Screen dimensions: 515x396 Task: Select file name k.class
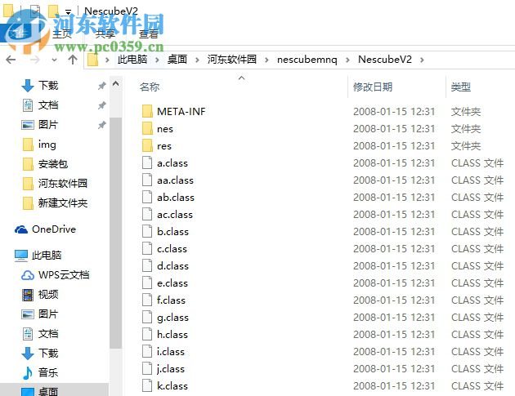coord(172,386)
